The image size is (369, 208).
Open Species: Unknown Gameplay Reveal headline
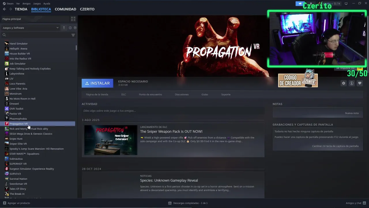point(169,181)
